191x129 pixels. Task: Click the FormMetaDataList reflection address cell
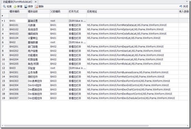132,25
